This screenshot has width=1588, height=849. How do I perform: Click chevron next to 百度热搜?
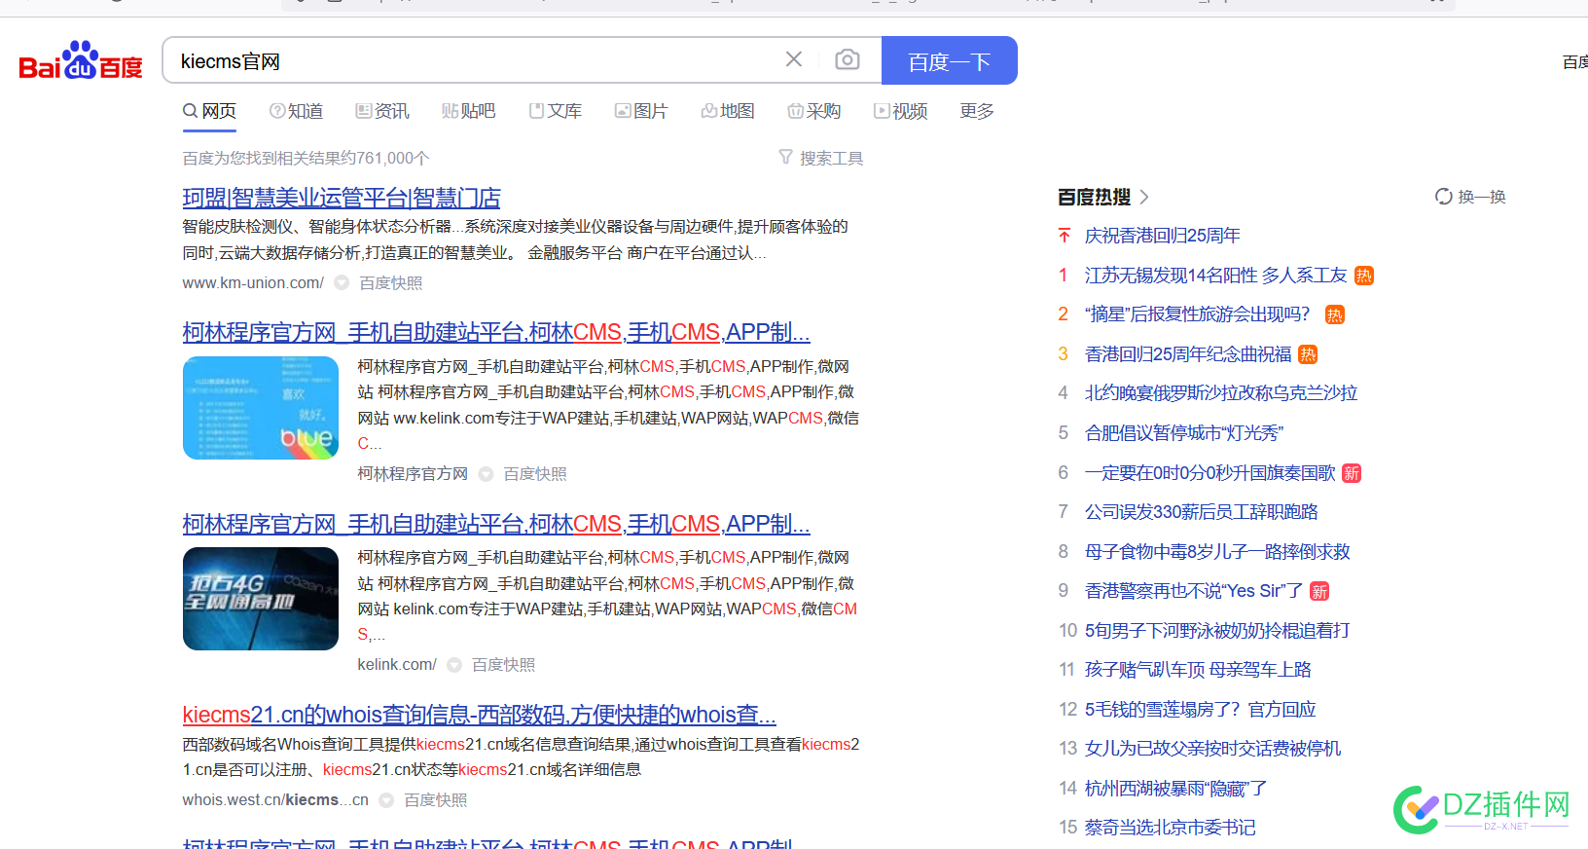pyautogui.click(x=1144, y=197)
